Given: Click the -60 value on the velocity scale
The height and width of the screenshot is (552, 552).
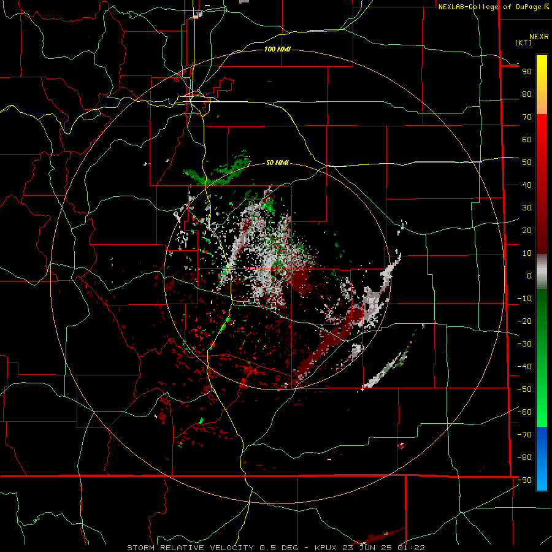Looking at the screenshot, I should pos(524,412).
